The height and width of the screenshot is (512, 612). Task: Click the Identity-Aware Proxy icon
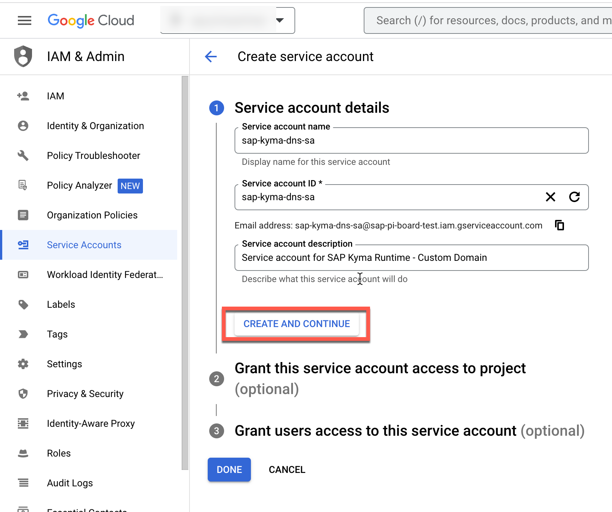tap(23, 423)
